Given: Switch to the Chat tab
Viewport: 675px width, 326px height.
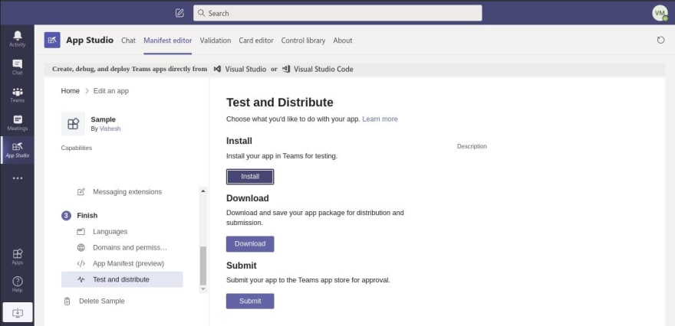Looking at the screenshot, I should click(x=128, y=41).
